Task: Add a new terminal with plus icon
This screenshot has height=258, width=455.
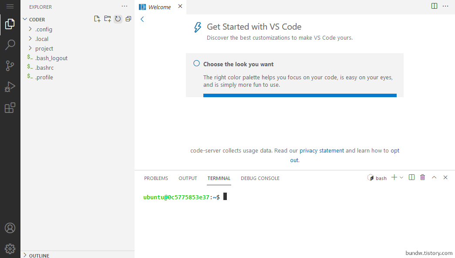Action: click(x=394, y=177)
